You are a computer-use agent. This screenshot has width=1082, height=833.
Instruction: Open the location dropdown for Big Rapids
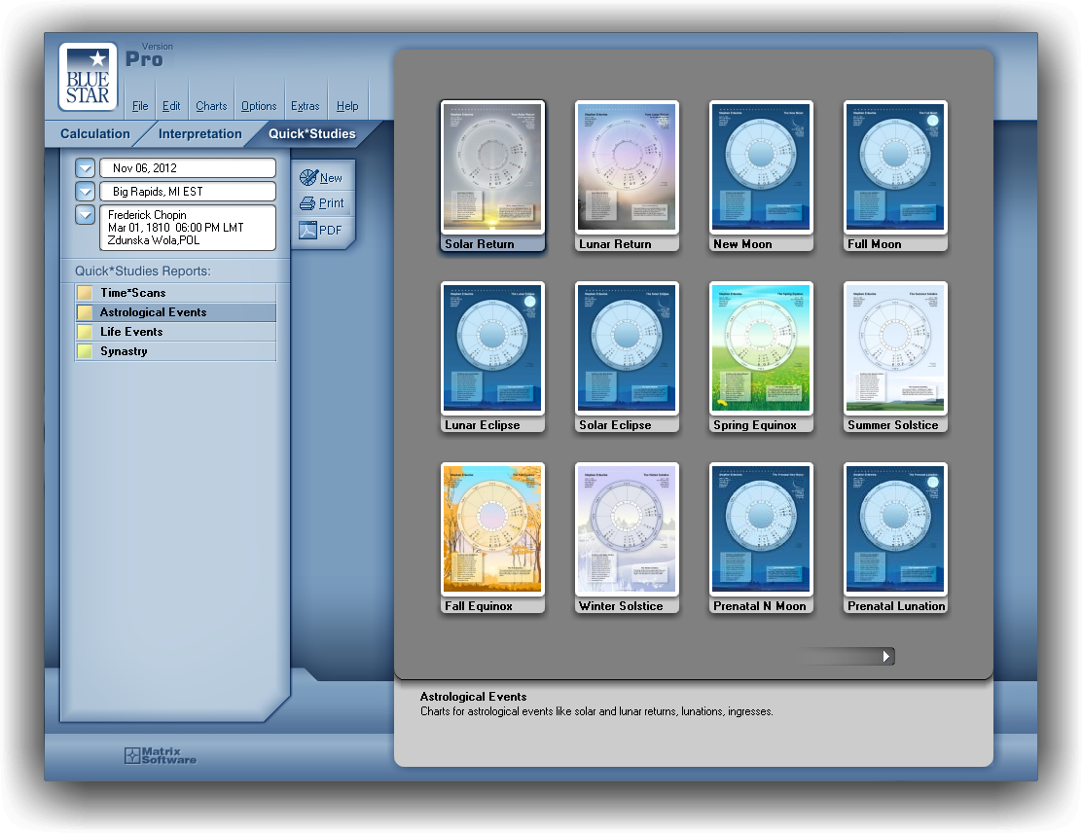85,191
